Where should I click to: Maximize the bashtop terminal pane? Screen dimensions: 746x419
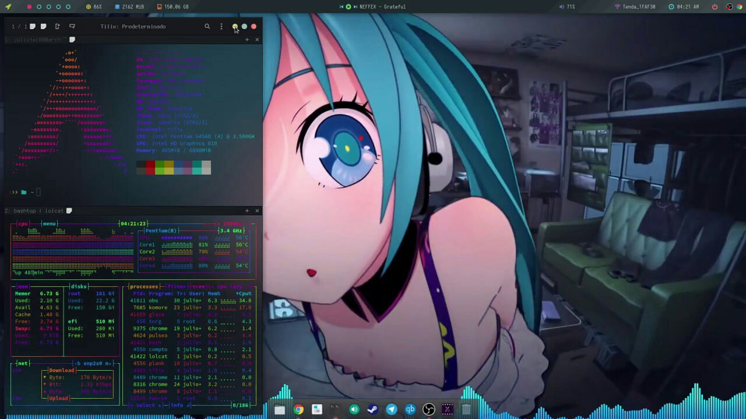click(x=247, y=211)
